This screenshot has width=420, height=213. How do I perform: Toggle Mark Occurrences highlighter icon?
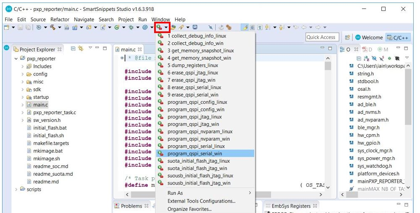(245, 27)
